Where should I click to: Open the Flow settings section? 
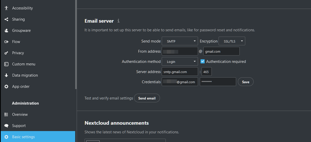38,42
